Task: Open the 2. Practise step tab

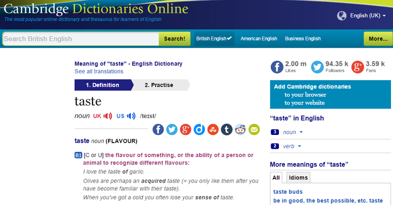Action: click(160, 85)
